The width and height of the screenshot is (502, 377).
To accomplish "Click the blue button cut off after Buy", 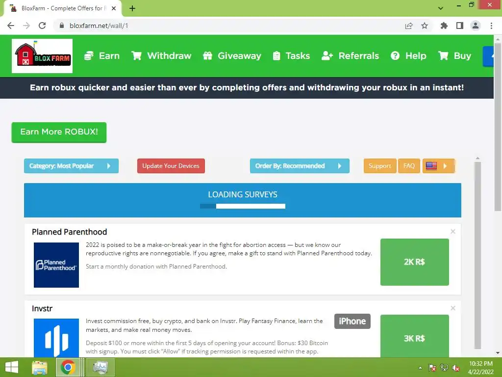I will pyautogui.click(x=488, y=56).
